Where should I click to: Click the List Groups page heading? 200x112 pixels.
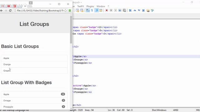pos(34,24)
